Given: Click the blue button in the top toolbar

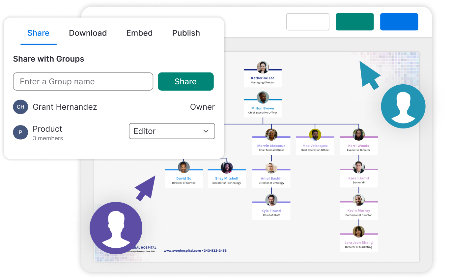Looking at the screenshot, I should pyautogui.click(x=399, y=21).
